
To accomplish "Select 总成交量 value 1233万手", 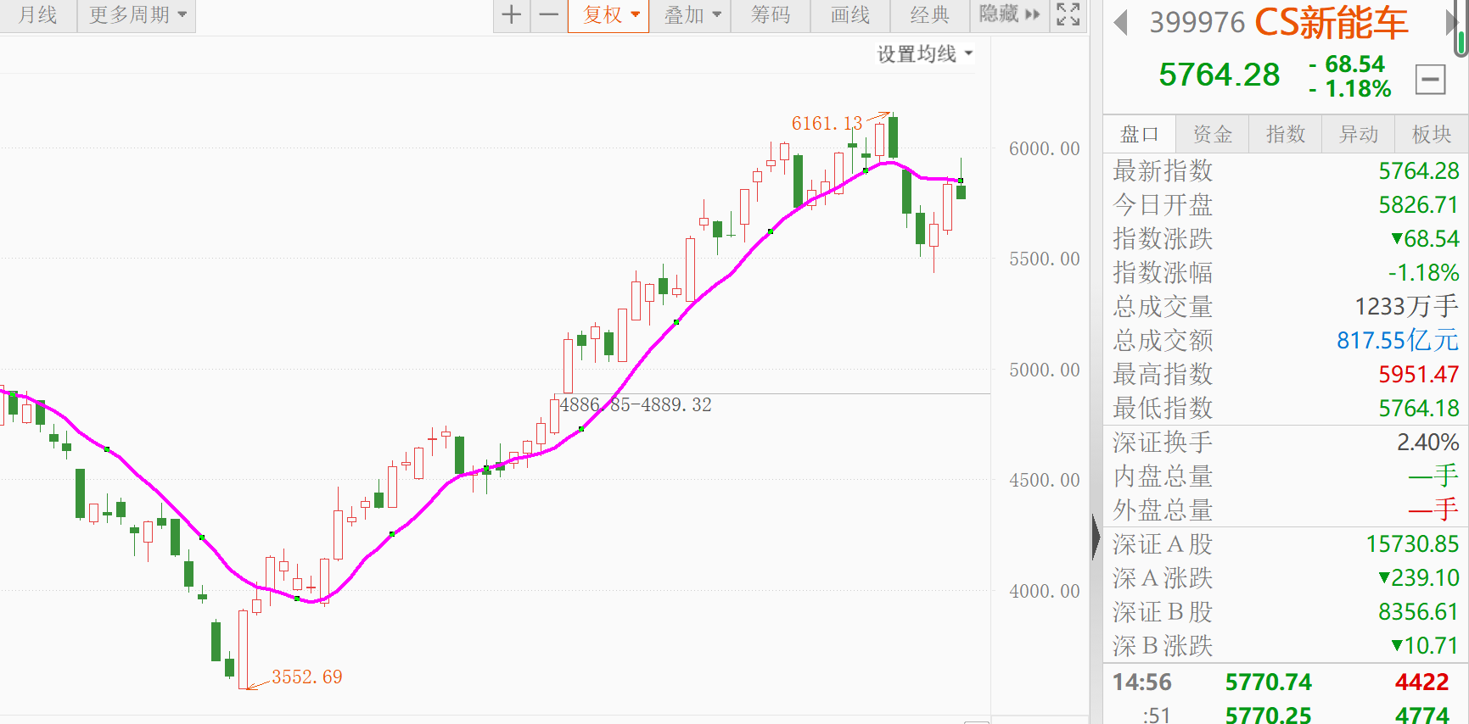I will (x=1406, y=306).
